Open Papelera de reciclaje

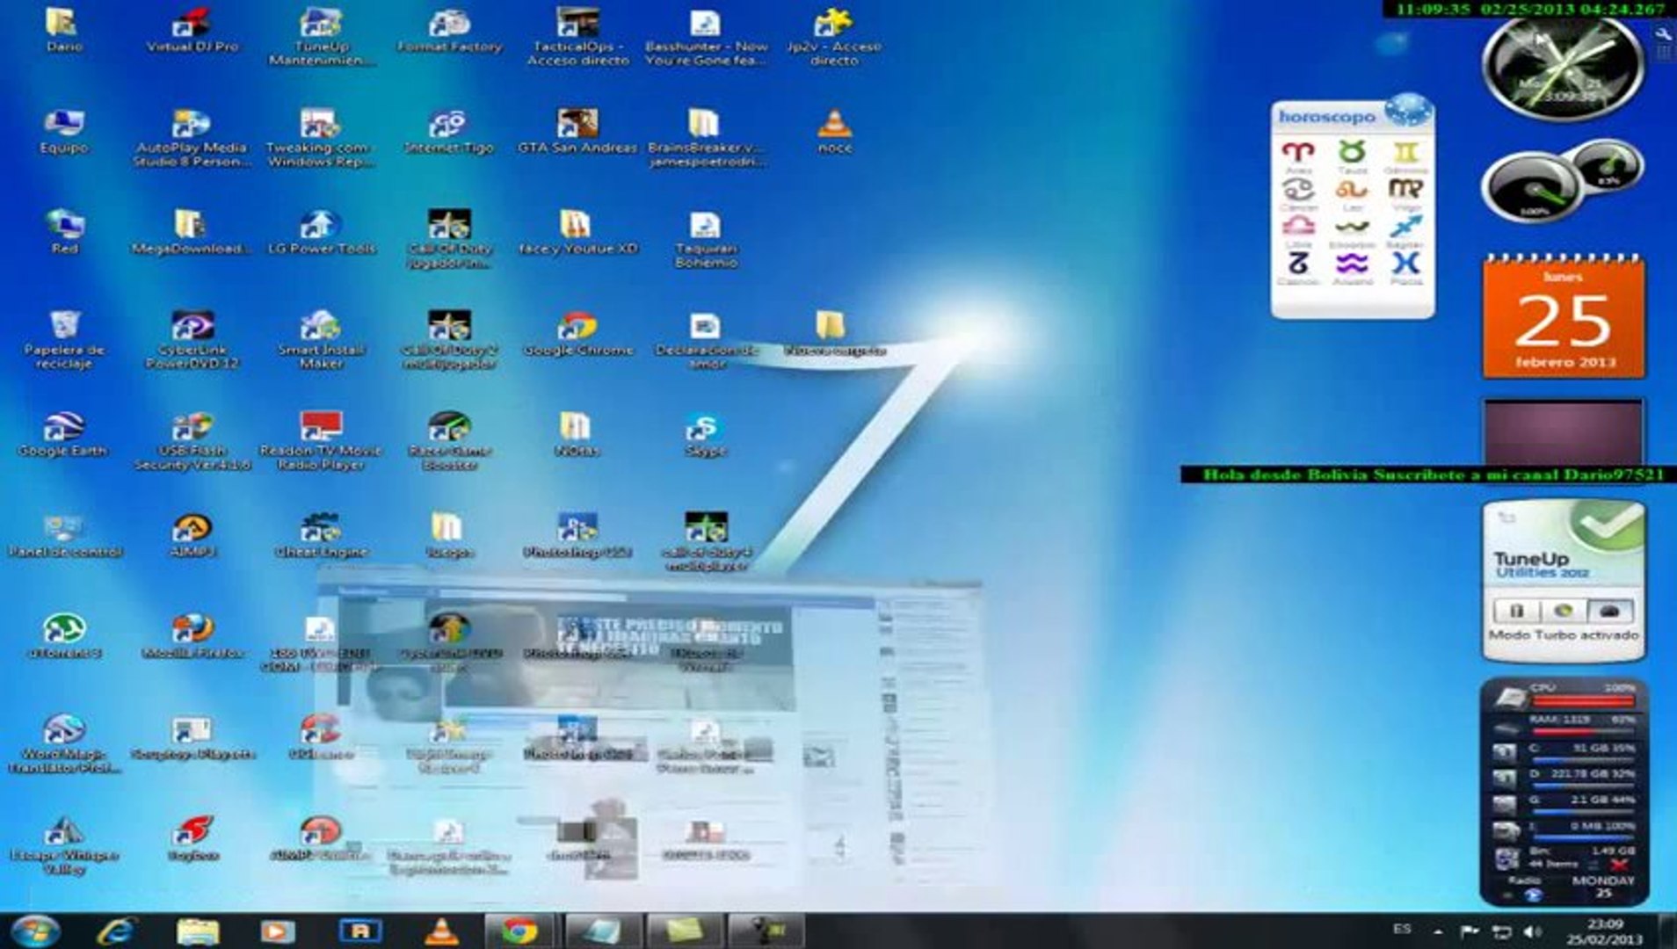coord(63,339)
